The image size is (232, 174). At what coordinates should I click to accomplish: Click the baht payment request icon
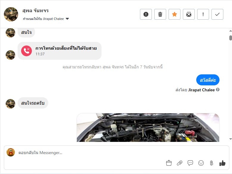pos(211,163)
